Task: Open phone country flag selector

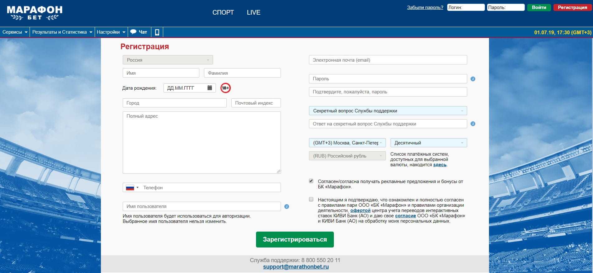Action: coord(132,187)
